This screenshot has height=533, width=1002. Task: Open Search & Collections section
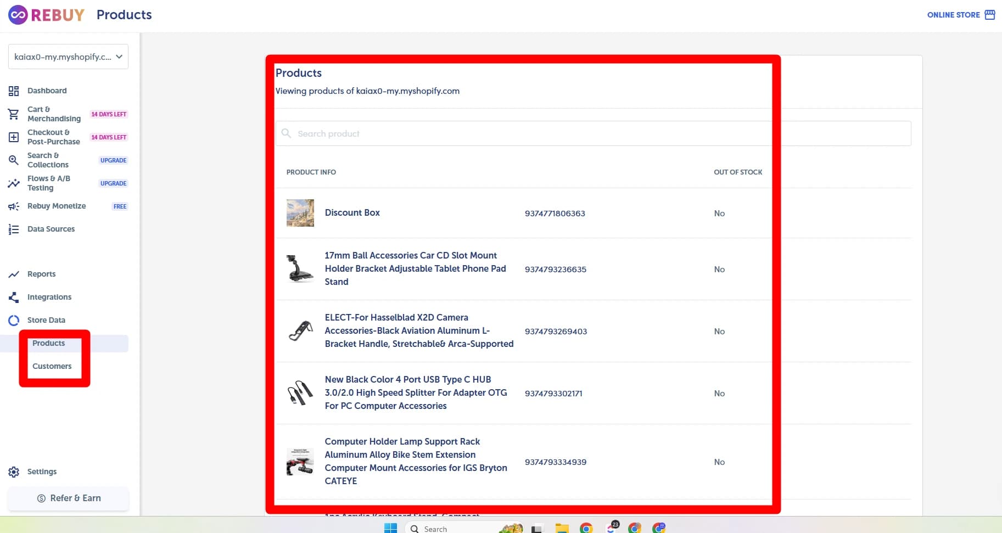[48, 160]
